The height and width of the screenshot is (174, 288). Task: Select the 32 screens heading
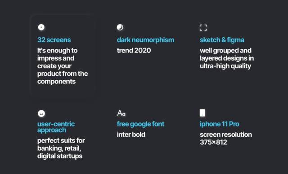54,40
